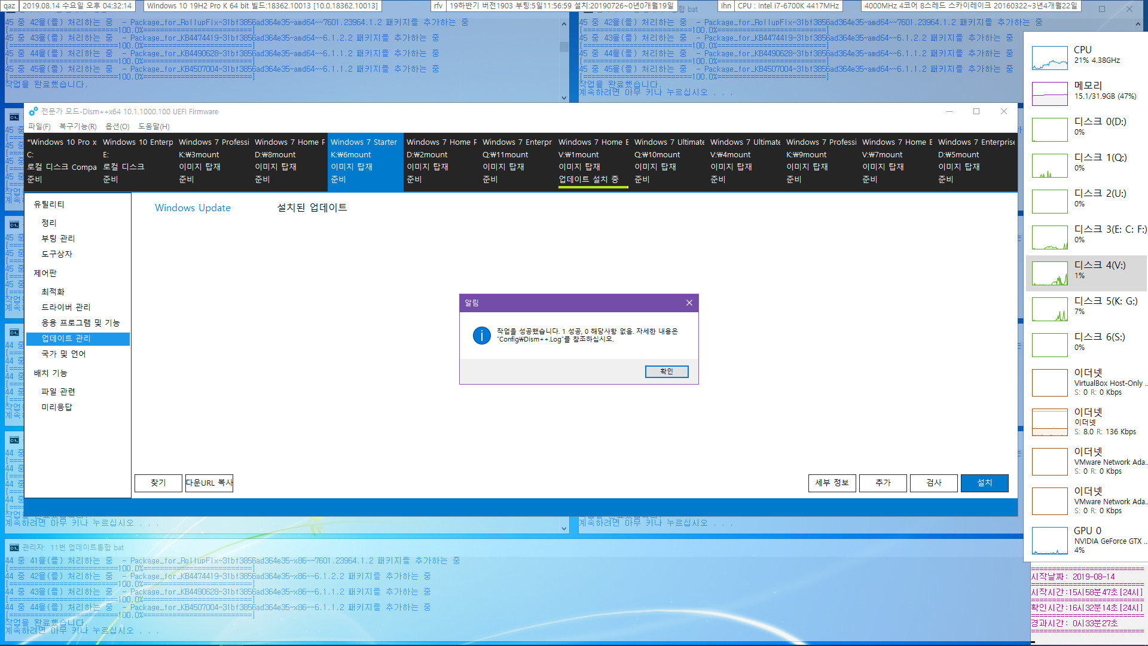
Task: Minimize the Dism++ window
Action: [x=949, y=111]
